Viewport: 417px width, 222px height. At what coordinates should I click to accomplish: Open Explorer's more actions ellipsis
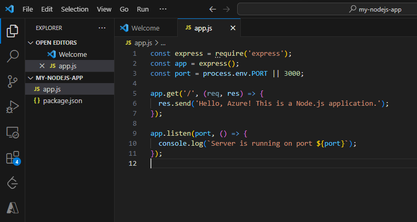pos(101,28)
